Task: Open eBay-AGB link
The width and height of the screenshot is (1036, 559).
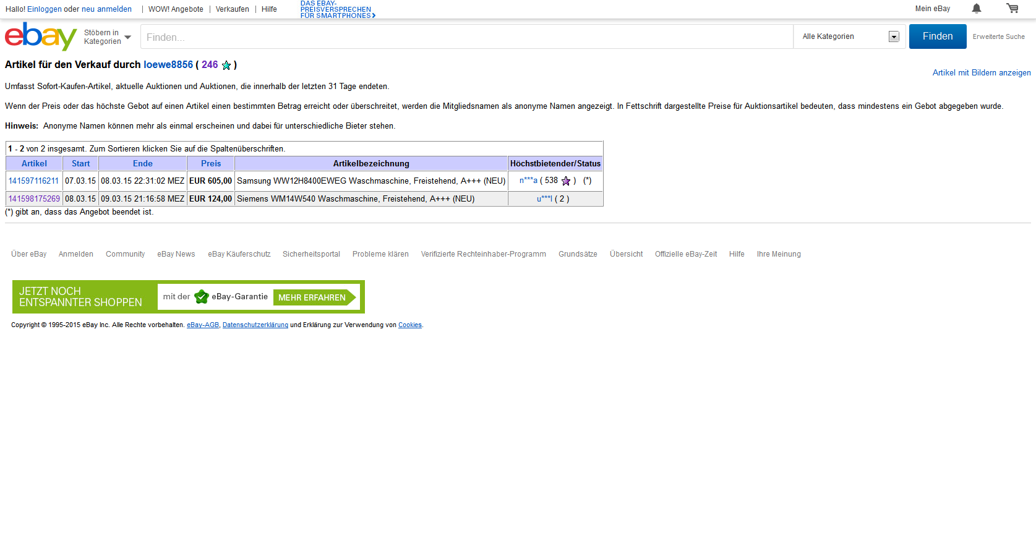Action: point(203,325)
